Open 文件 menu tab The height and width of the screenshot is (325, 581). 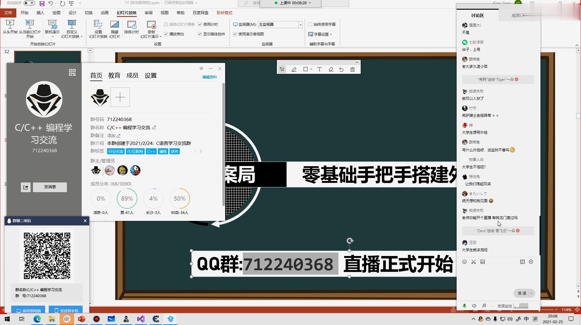[8, 13]
